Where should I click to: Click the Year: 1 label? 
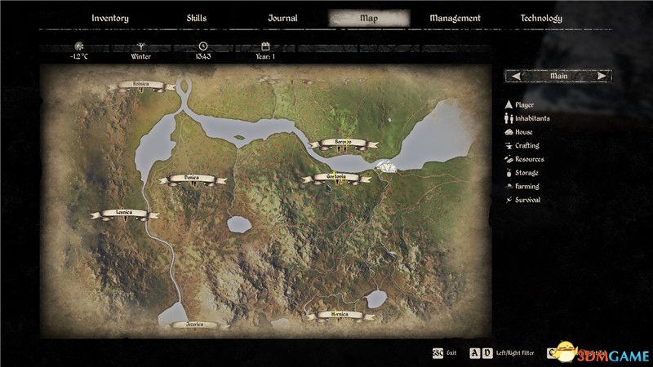click(x=265, y=56)
